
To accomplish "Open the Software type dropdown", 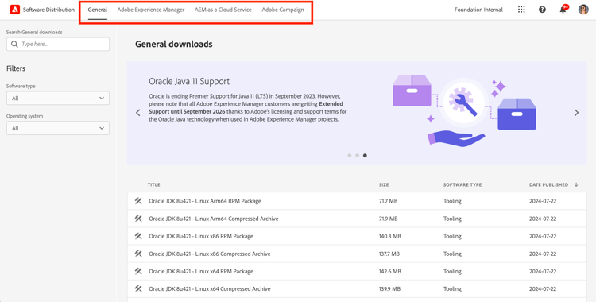I will coord(58,98).
